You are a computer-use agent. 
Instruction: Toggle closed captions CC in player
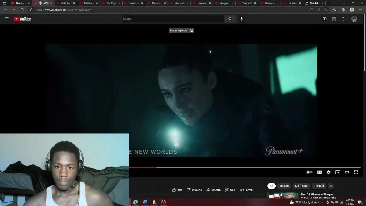[x=319, y=172]
